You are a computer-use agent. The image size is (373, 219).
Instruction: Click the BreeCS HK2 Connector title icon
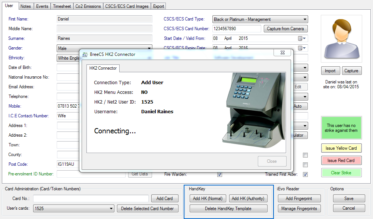pyautogui.click(x=85, y=54)
